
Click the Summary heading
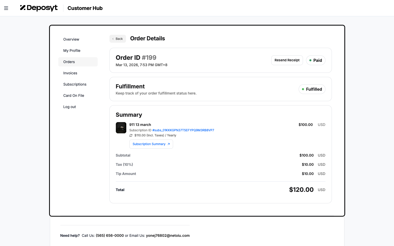click(x=129, y=115)
